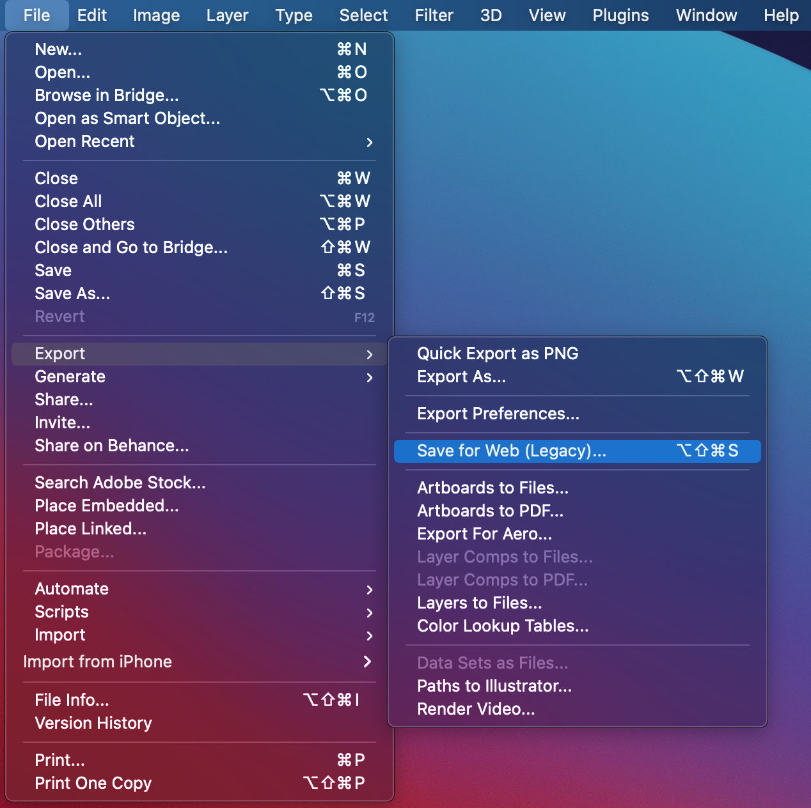Choose Artboards to PDF
This screenshot has height=808, width=811.
(x=490, y=511)
